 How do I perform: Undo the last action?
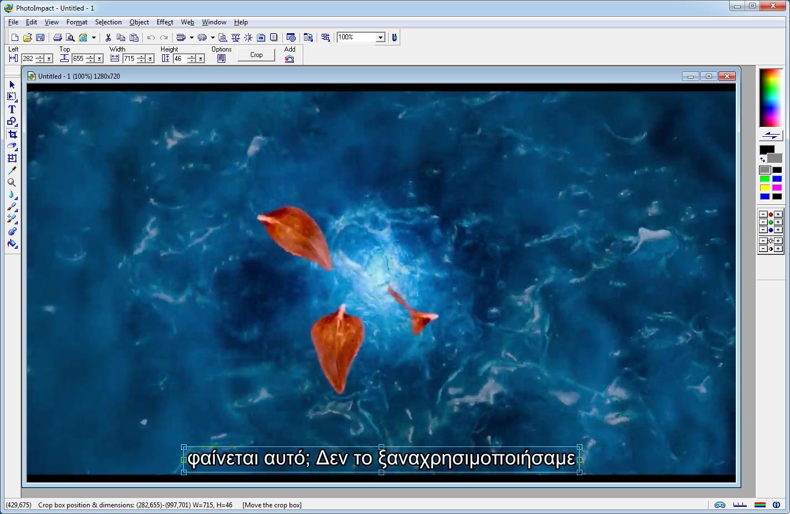pos(151,37)
